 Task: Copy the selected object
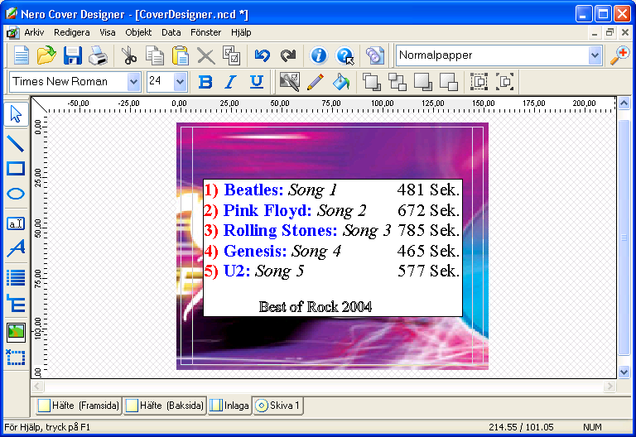(x=155, y=55)
